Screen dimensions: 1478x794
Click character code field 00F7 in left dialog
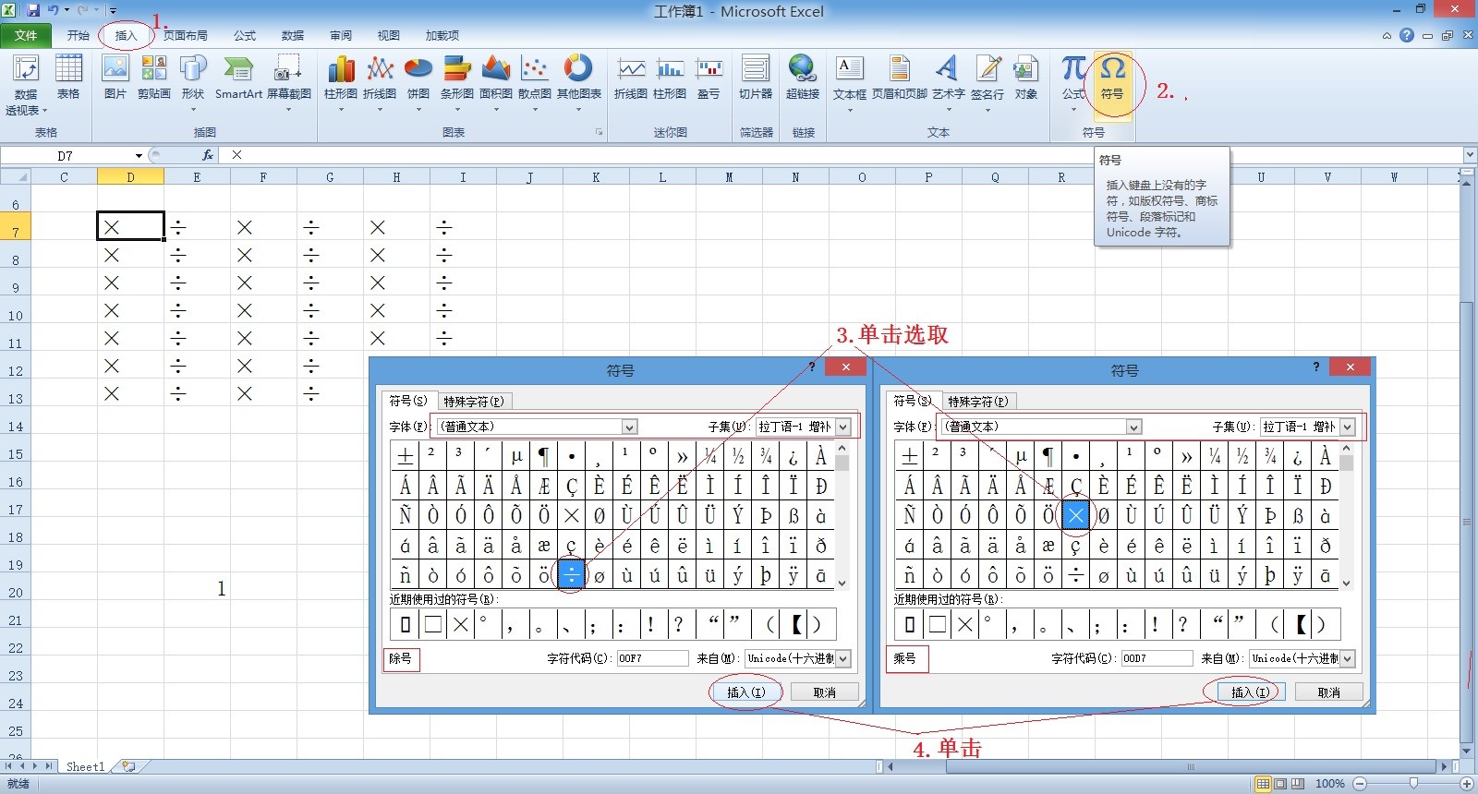pos(653,658)
